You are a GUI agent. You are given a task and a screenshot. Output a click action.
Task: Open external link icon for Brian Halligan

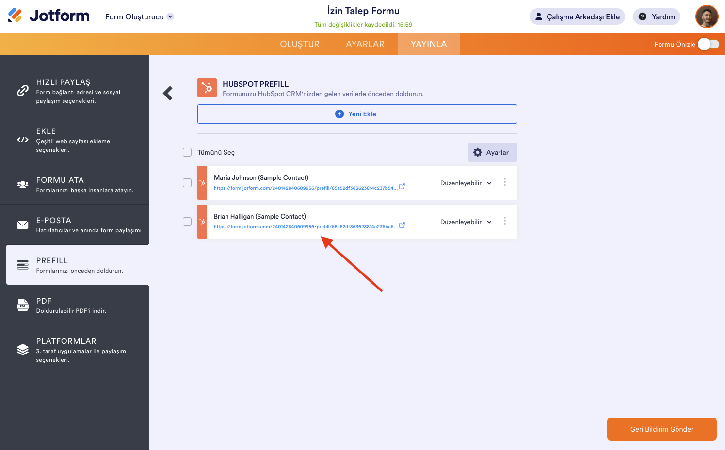click(x=402, y=225)
